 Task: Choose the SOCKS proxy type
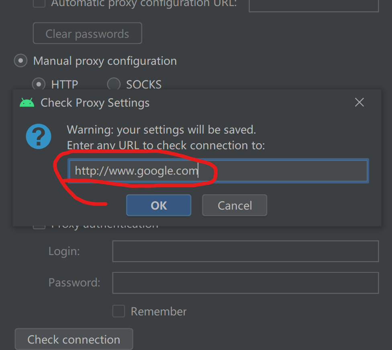[x=114, y=84]
